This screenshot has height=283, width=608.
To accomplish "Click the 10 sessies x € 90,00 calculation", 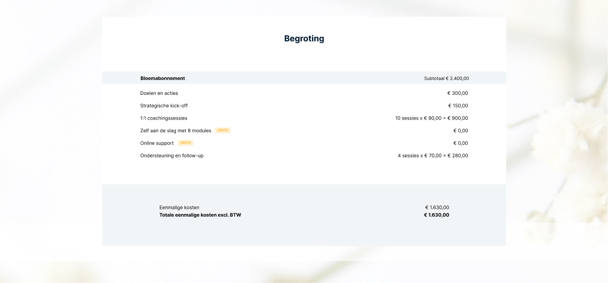I will [x=431, y=119].
